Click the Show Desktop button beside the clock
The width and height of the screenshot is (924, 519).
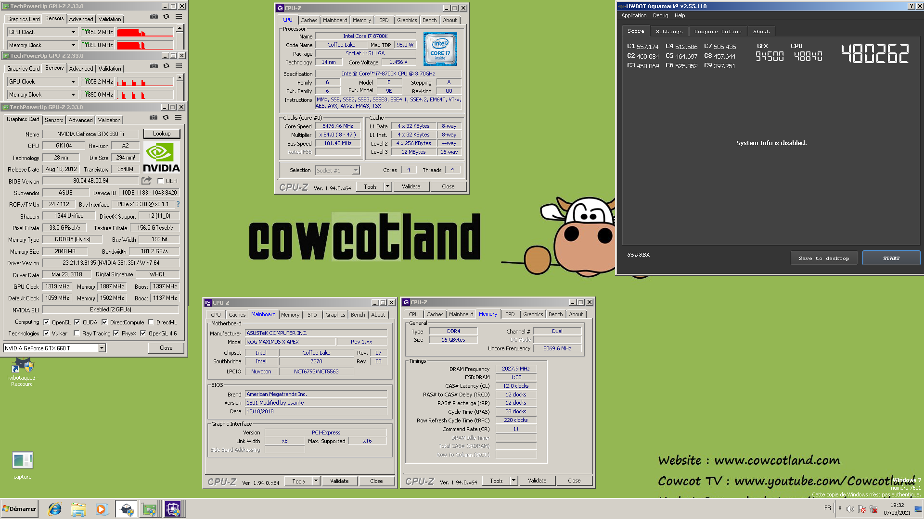coord(918,509)
